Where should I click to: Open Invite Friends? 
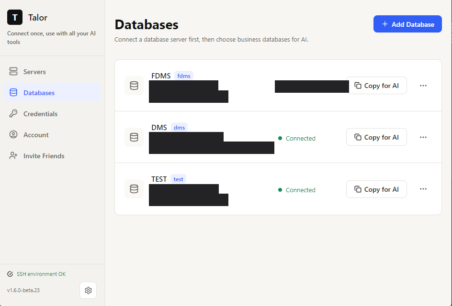coord(52,156)
